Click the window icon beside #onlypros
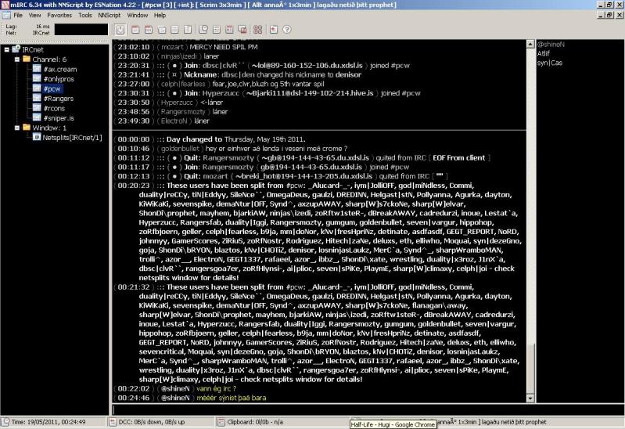The width and height of the screenshot is (625, 429). [37, 78]
